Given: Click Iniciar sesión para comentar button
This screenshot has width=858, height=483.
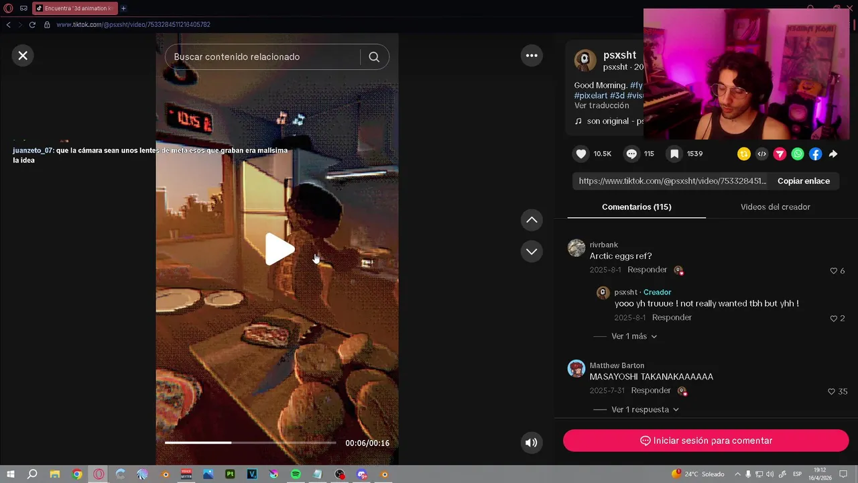Looking at the screenshot, I should coord(706,441).
